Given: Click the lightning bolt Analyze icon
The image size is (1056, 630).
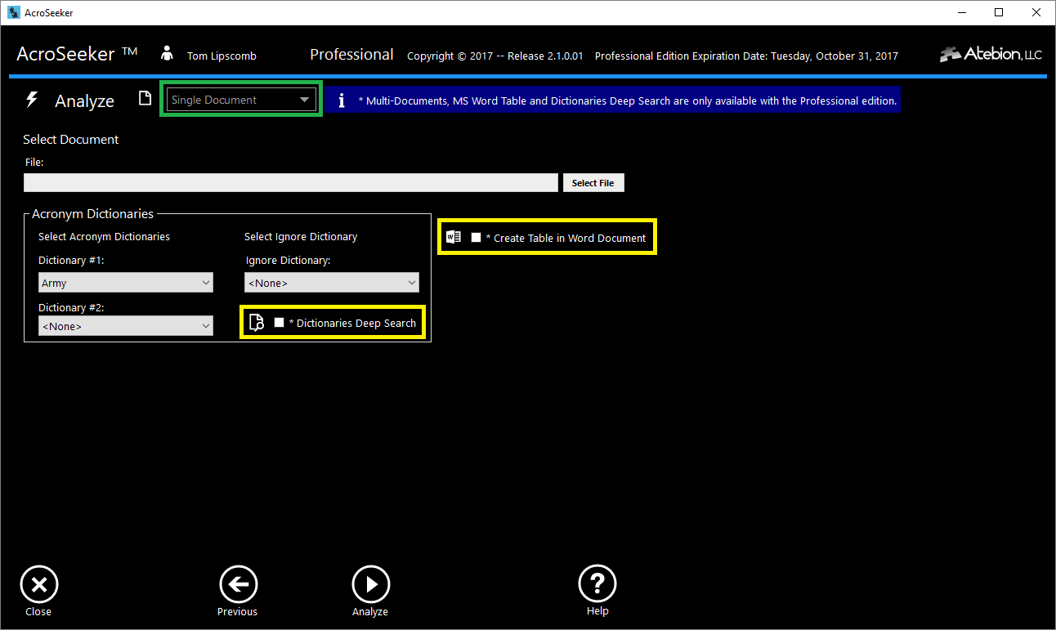Looking at the screenshot, I should [32, 100].
